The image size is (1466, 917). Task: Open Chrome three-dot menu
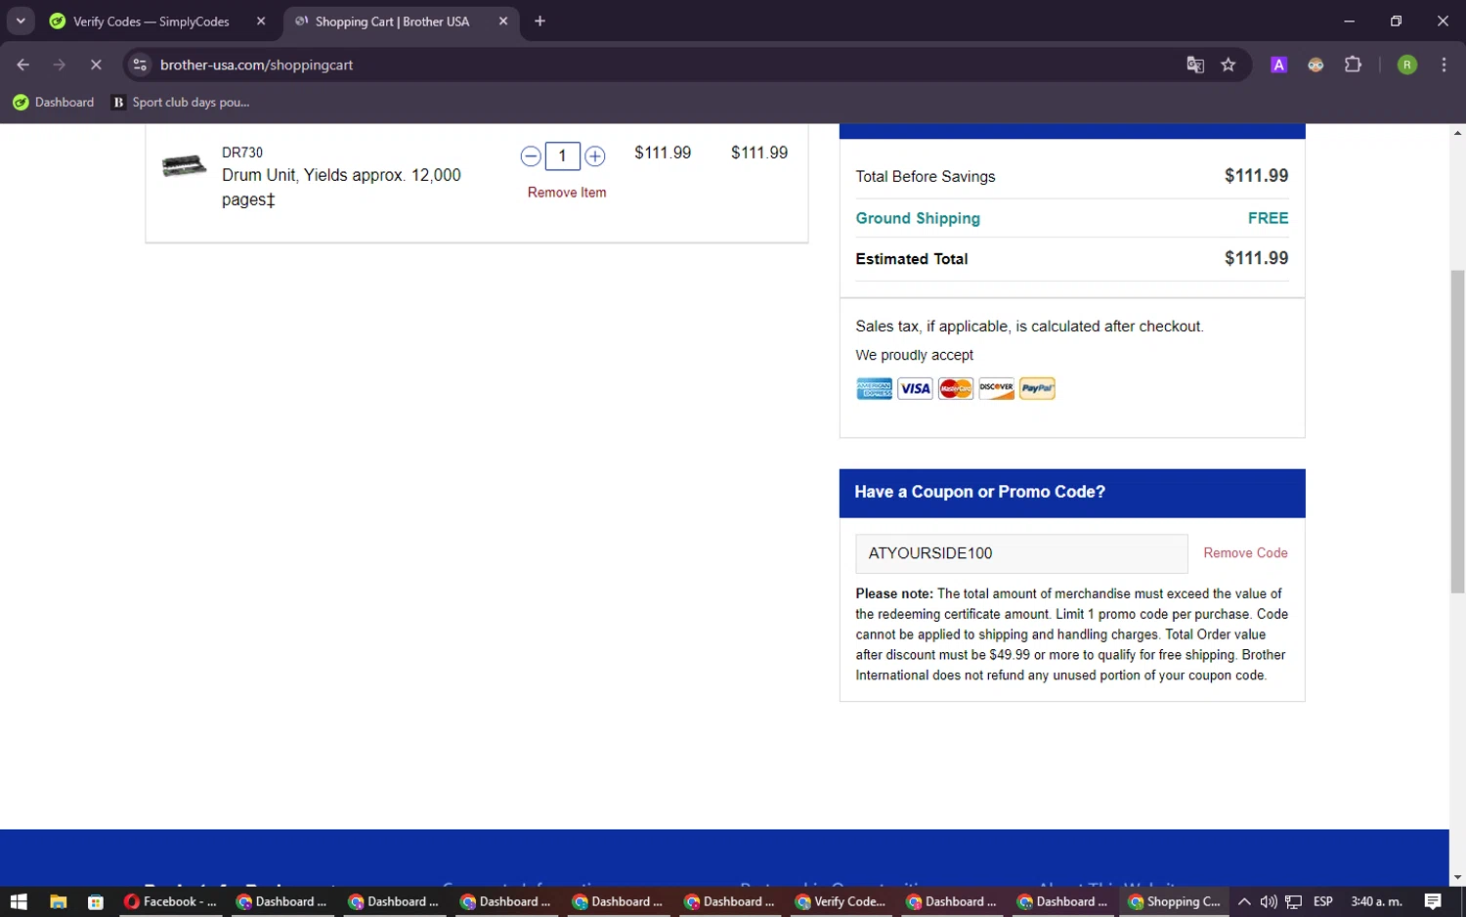(1444, 65)
